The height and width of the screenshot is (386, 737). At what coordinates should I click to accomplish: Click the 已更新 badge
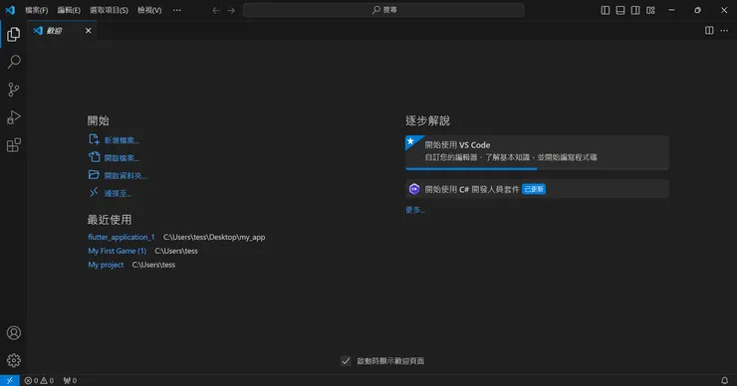[x=534, y=189]
